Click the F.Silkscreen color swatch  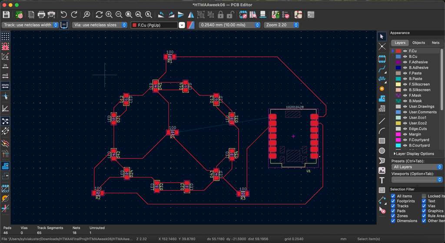[x=399, y=85]
